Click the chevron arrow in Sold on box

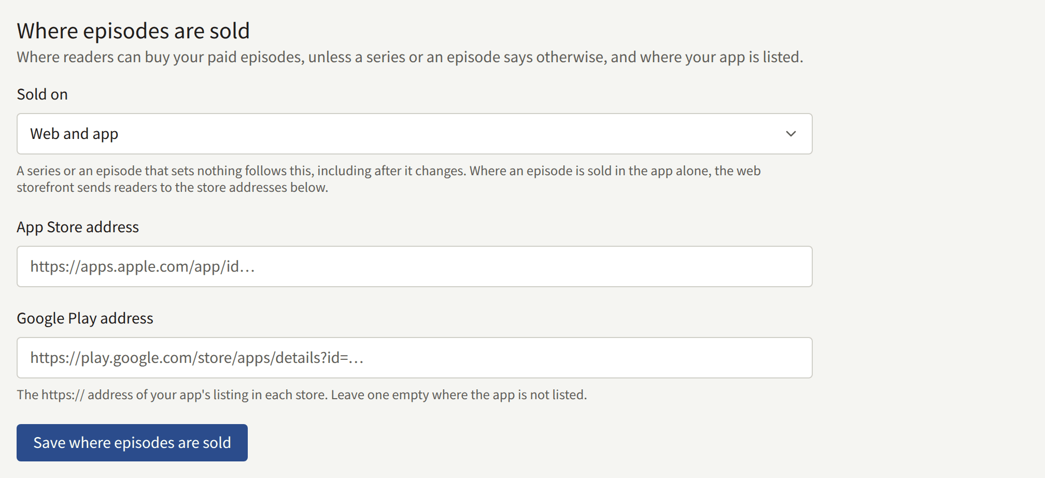pos(790,134)
